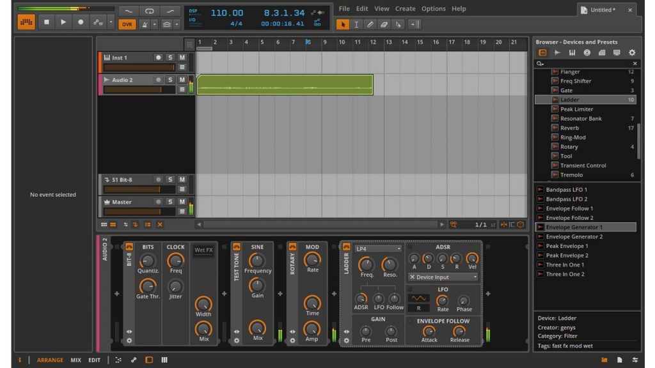This screenshot has width=655, height=368.
Task: Toggle the orange keyboard grid button
Action: (x=26, y=22)
